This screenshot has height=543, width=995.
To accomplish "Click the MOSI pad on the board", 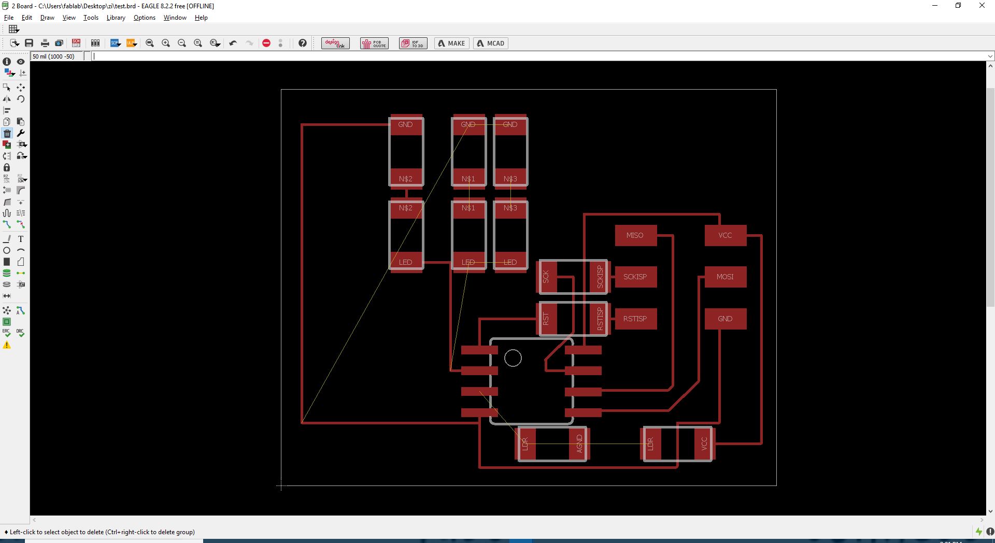I will tap(726, 277).
